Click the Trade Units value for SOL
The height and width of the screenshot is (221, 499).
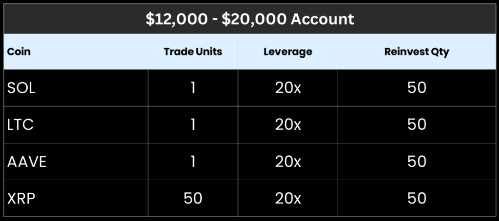tap(193, 88)
